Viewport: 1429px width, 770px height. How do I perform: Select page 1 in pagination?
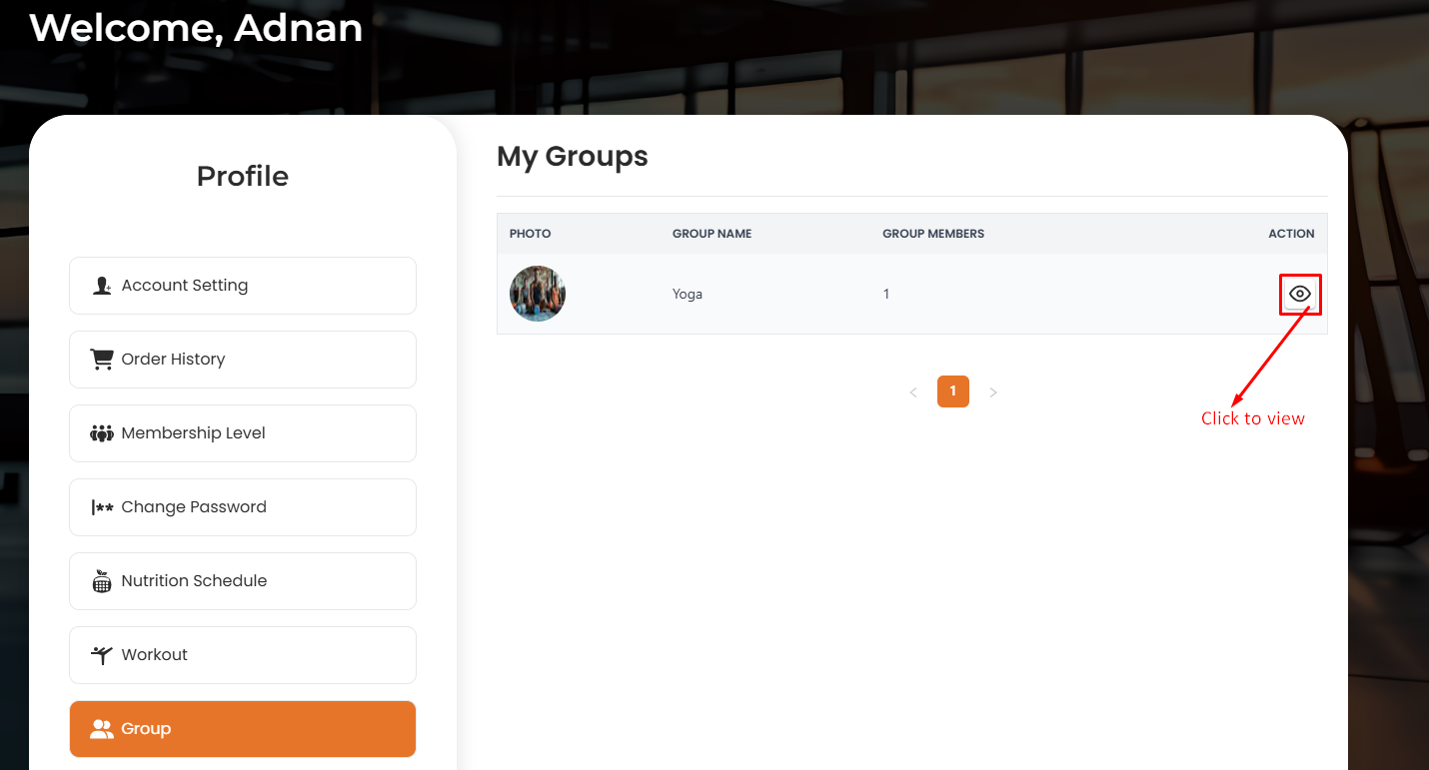(x=952, y=391)
